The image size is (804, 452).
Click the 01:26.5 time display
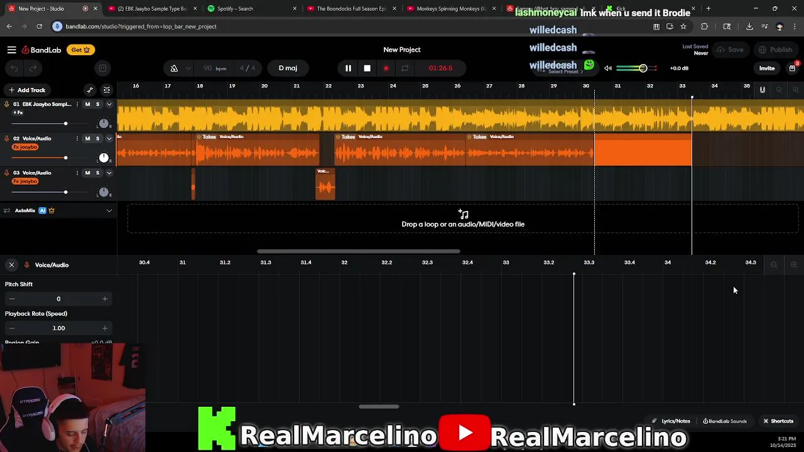click(440, 68)
